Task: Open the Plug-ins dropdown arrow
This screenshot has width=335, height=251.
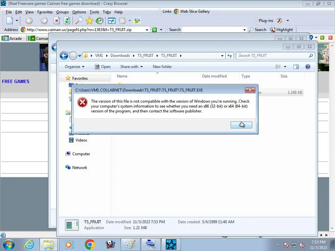Action: [x=288, y=21]
